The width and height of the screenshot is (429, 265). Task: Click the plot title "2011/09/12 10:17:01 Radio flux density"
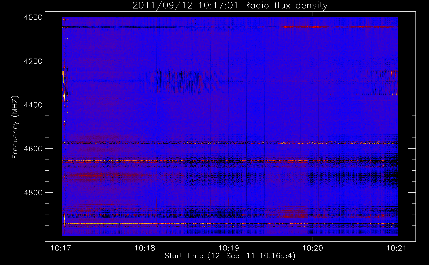pyautogui.click(x=230, y=5)
